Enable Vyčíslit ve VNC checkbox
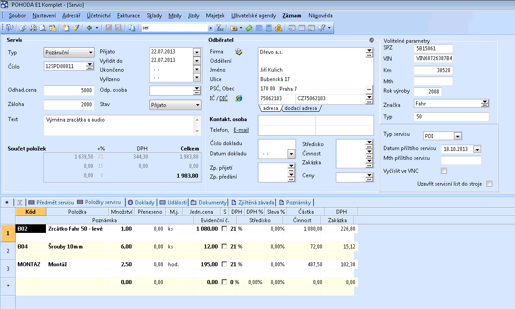Screen dimensions: 515x309 pyautogui.click(x=444, y=171)
